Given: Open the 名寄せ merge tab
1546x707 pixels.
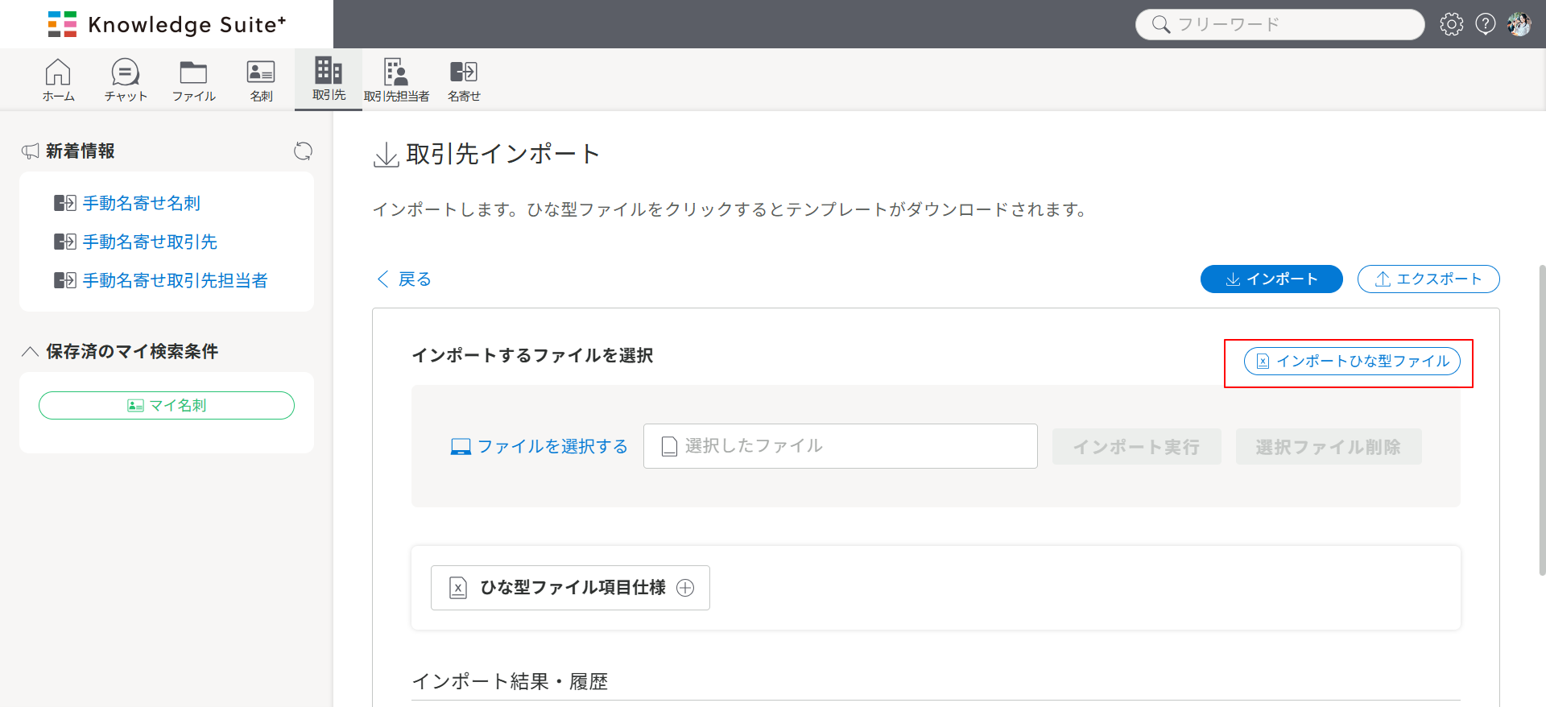Looking at the screenshot, I should pyautogui.click(x=464, y=80).
